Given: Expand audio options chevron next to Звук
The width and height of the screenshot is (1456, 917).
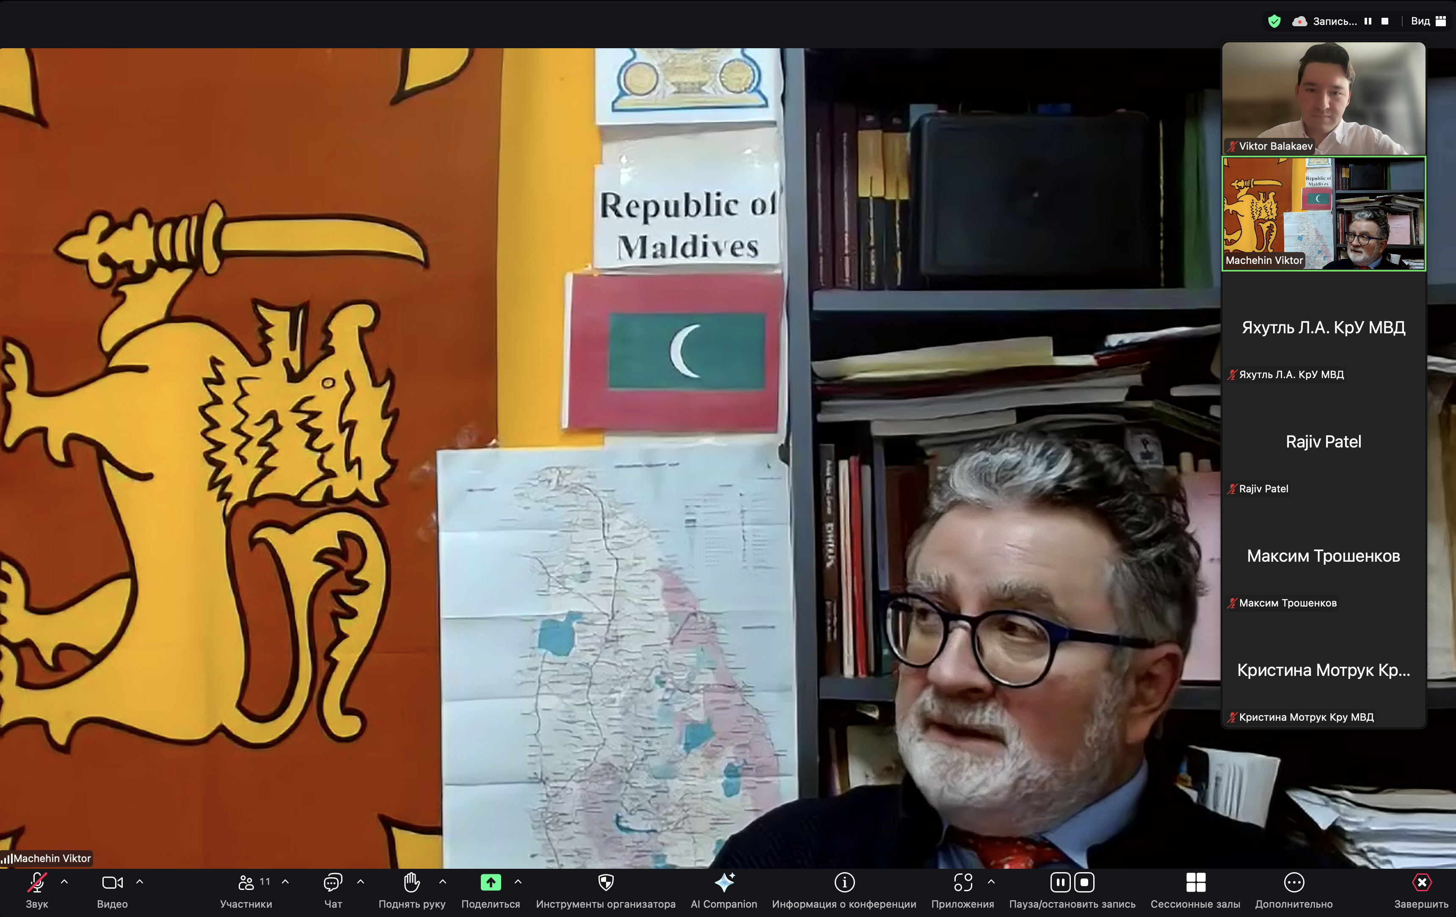Looking at the screenshot, I should pos(64,882).
